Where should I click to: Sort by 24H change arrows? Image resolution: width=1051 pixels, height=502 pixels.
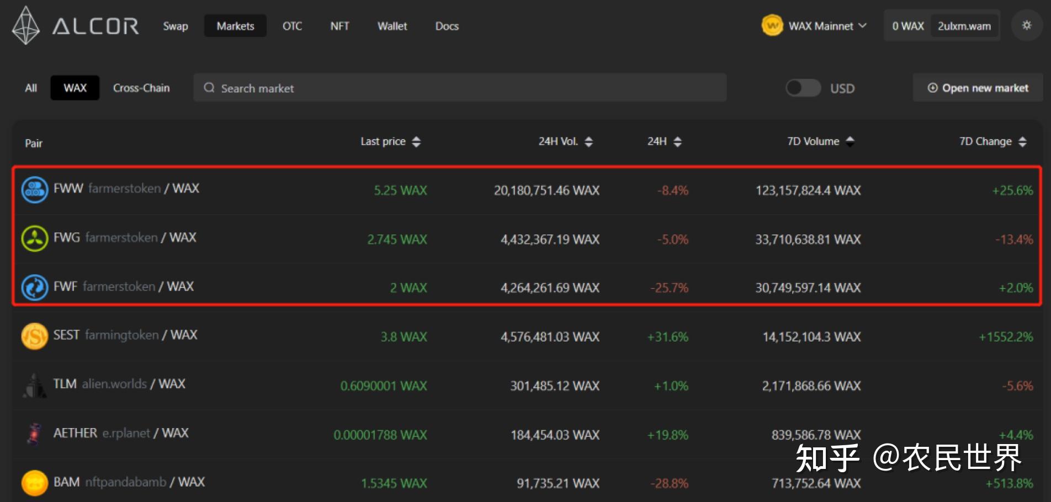pyautogui.click(x=678, y=142)
